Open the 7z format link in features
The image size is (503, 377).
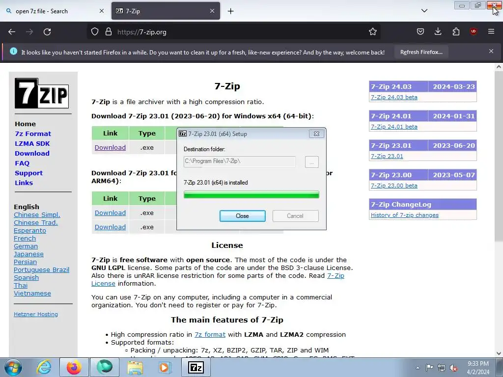(x=210, y=334)
